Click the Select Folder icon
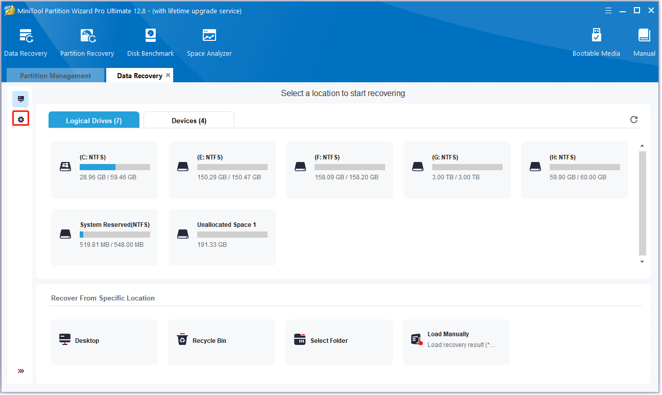Screen dimensions: 662x395 coord(300,340)
